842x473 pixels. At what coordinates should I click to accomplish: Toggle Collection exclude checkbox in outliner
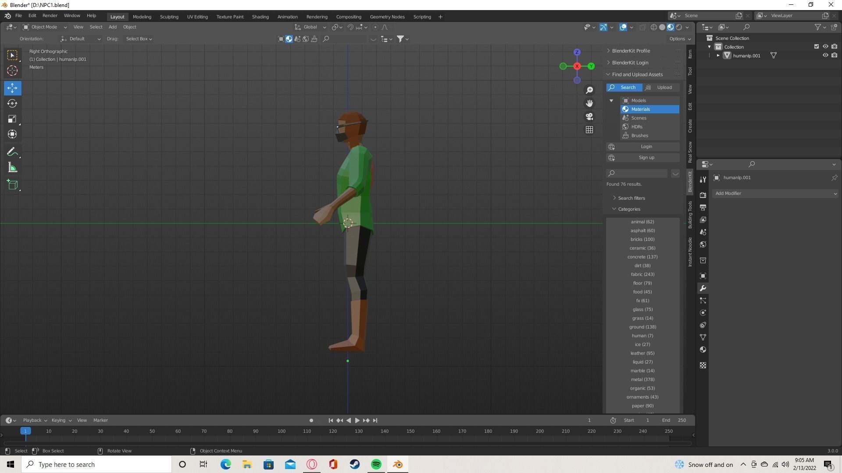coord(816,46)
